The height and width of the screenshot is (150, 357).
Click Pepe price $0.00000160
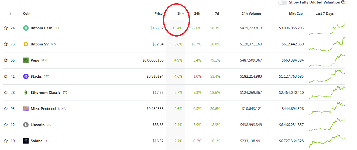pyautogui.click(x=153, y=60)
